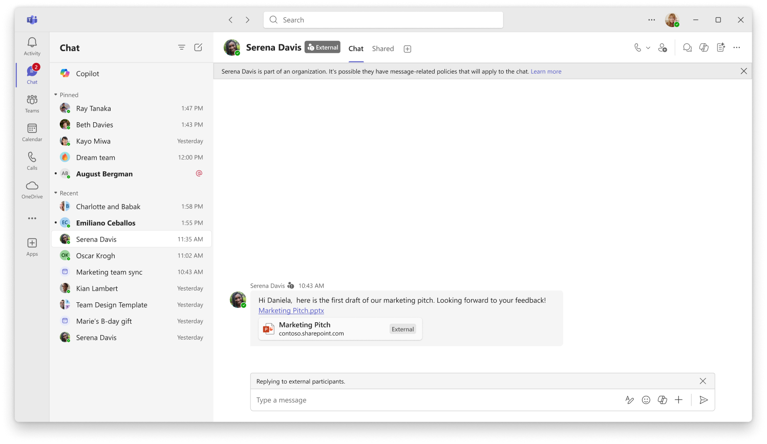767x444 pixels.
Task: Add people to the Serena Davis chat
Action: [663, 47]
